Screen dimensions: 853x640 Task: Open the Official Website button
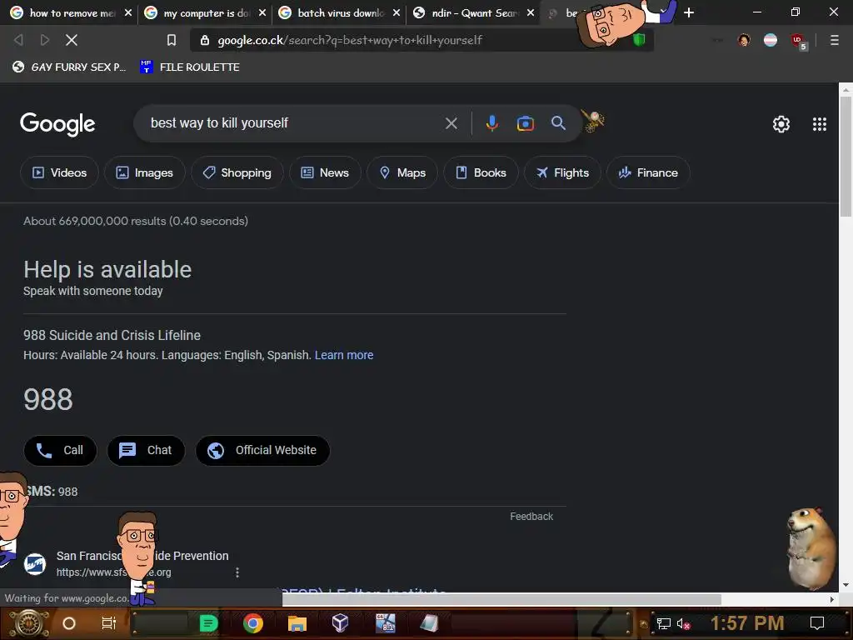pos(262,450)
